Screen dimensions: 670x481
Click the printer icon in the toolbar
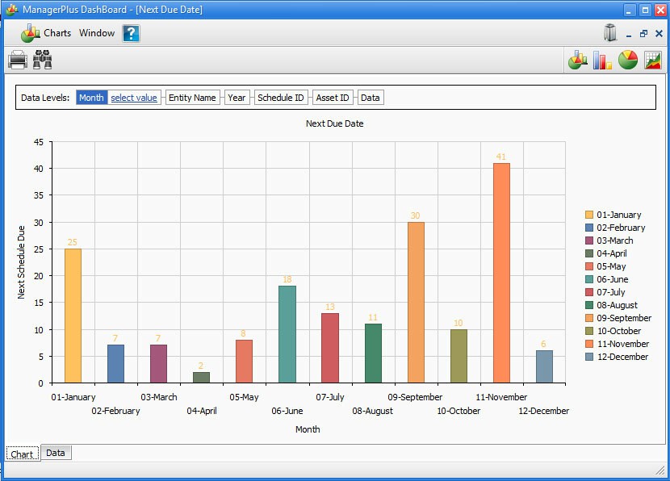click(18, 60)
